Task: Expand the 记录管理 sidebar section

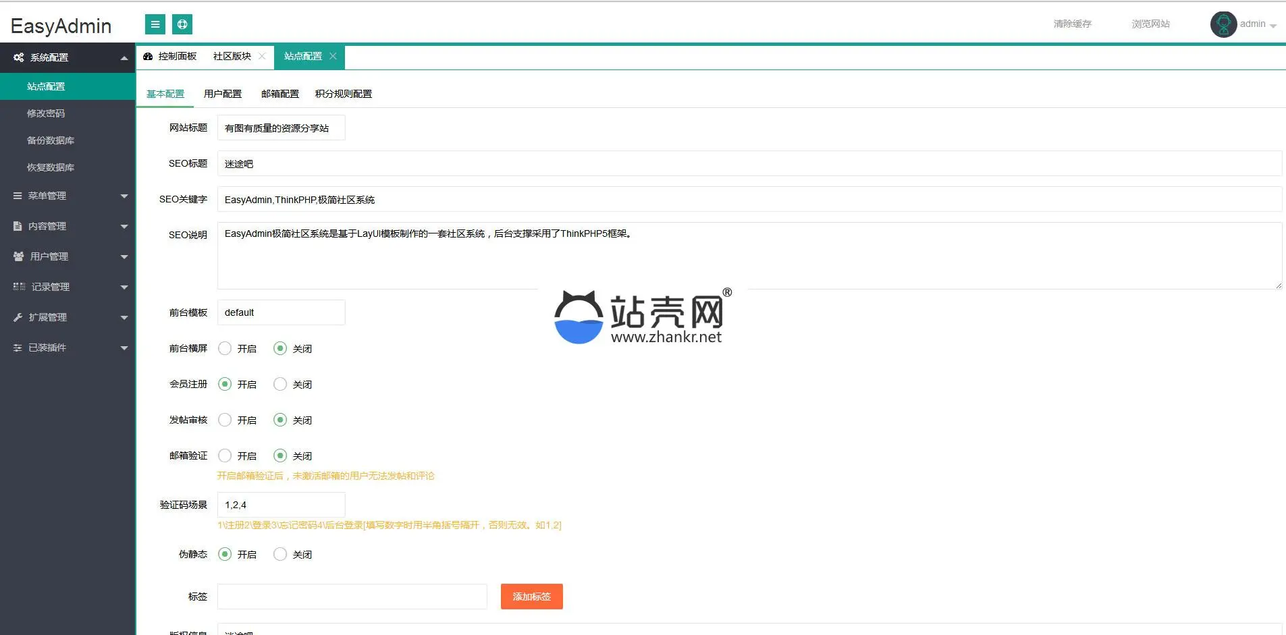Action: click(x=68, y=287)
